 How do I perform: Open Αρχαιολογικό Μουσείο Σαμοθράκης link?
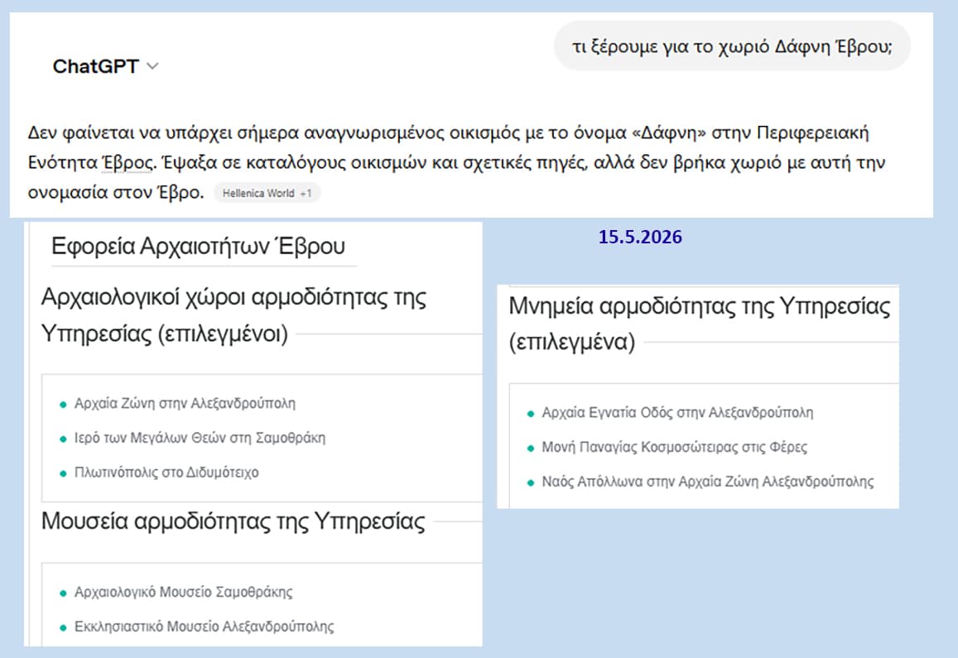pos(183,592)
